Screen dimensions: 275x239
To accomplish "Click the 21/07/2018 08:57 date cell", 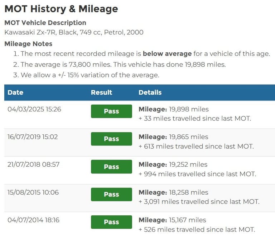I will (34, 164).
